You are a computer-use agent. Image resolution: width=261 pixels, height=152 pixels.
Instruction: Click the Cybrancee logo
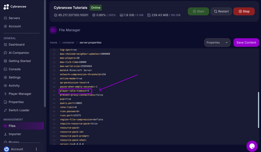[x=15, y=7]
